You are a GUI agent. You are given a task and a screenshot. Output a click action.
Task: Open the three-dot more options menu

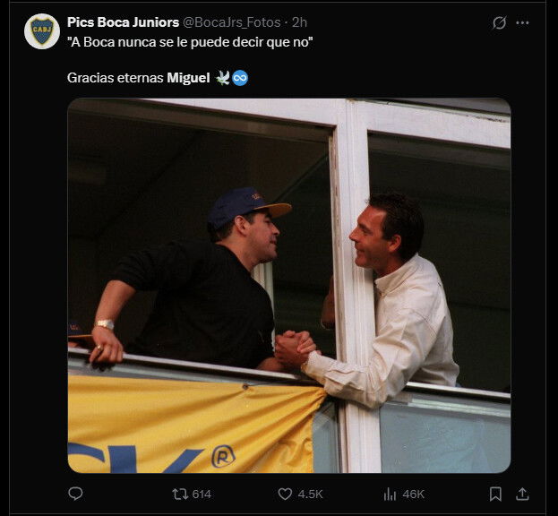[x=523, y=23]
